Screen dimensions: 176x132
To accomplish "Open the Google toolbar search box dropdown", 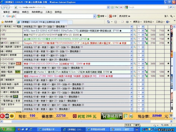I will [x=94, y=16].
